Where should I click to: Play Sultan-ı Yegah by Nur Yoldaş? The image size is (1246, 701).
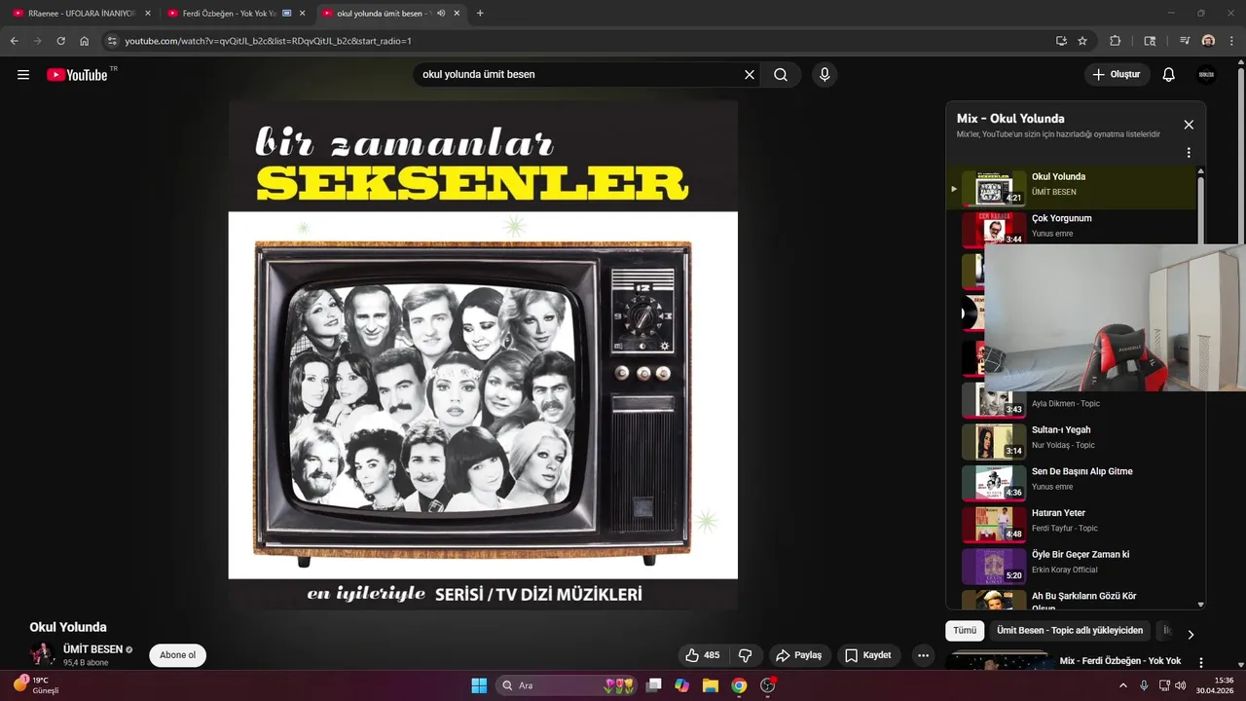click(x=1072, y=441)
